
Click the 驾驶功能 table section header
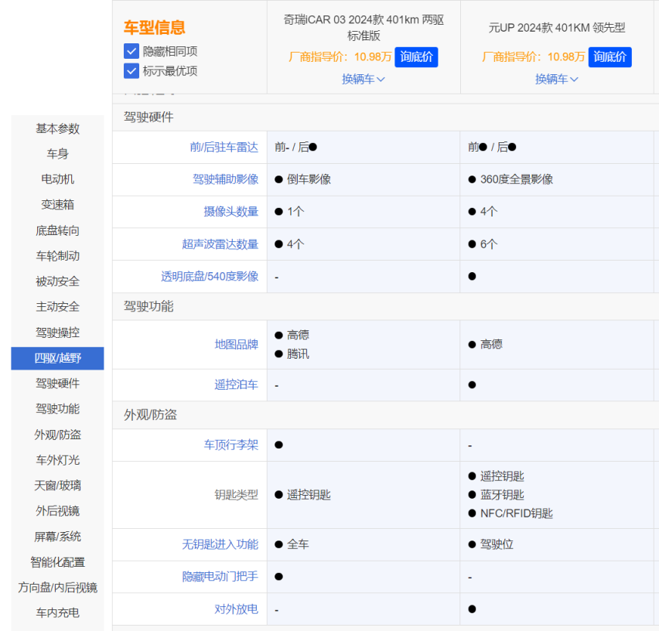tap(149, 307)
